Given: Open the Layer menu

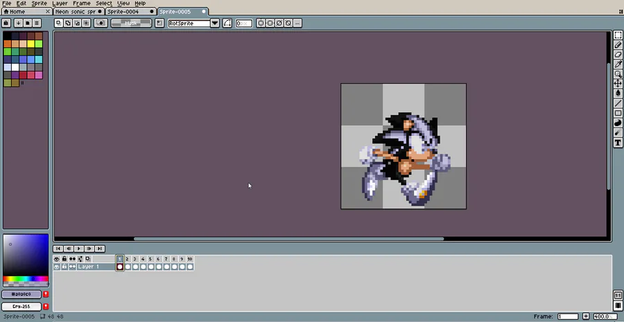Looking at the screenshot, I should click(60, 3).
